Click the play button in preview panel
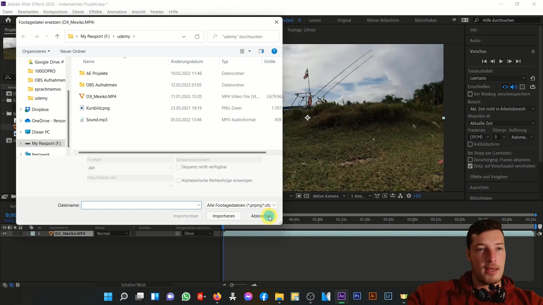 (501, 61)
